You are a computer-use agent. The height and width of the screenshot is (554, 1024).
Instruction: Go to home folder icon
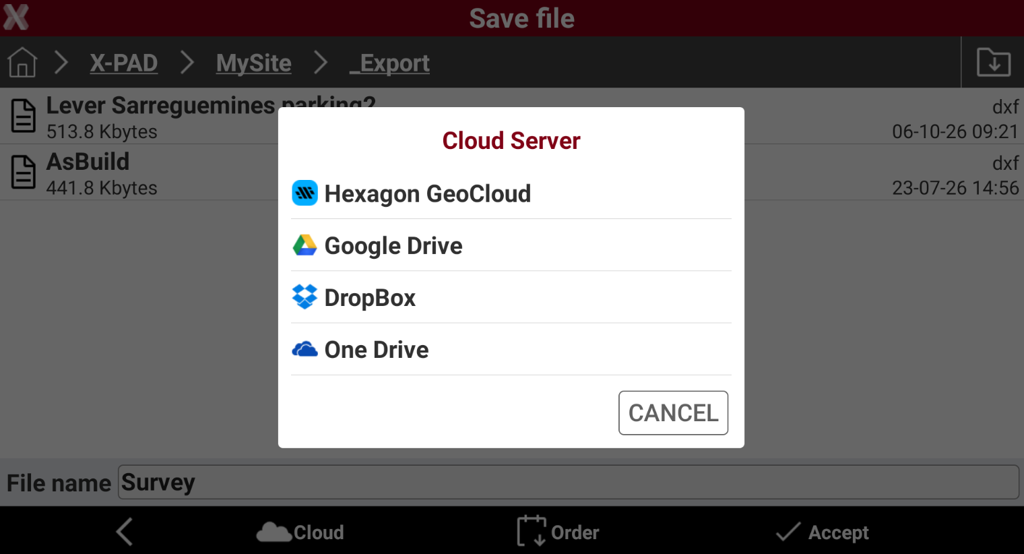pyautogui.click(x=22, y=63)
